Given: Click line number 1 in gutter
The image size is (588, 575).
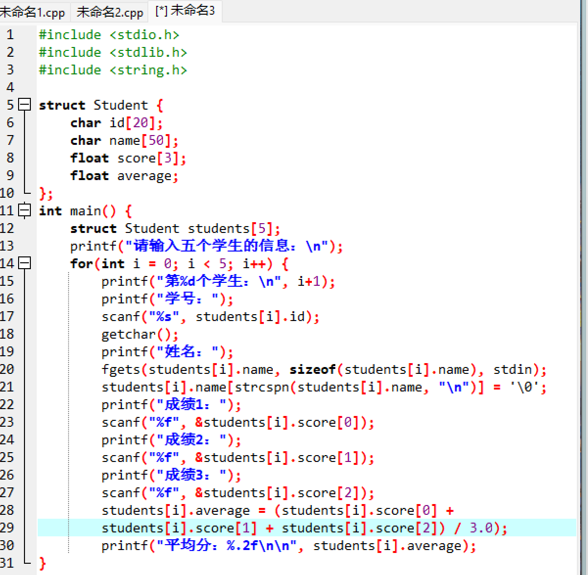Looking at the screenshot, I should pyautogui.click(x=10, y=35).
